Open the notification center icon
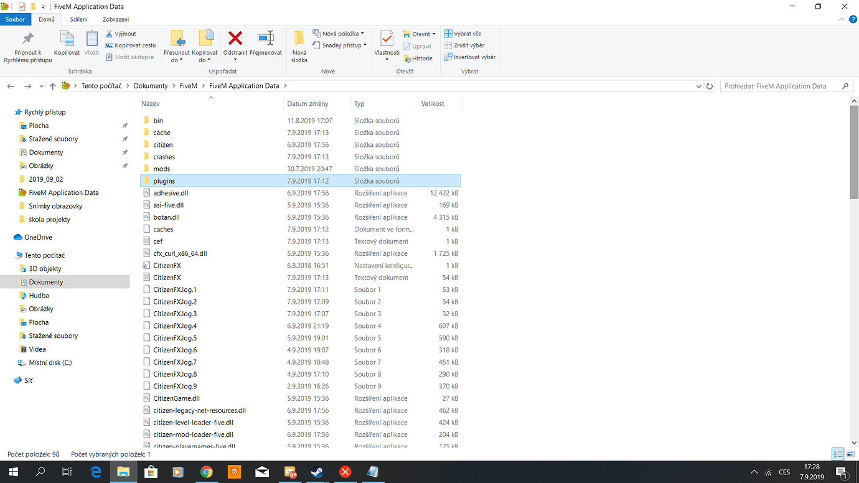859x483 pixels. tap(841, 472)
